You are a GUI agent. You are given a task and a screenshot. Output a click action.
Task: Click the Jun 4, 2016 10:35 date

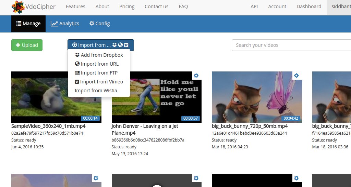click(27, 147)
